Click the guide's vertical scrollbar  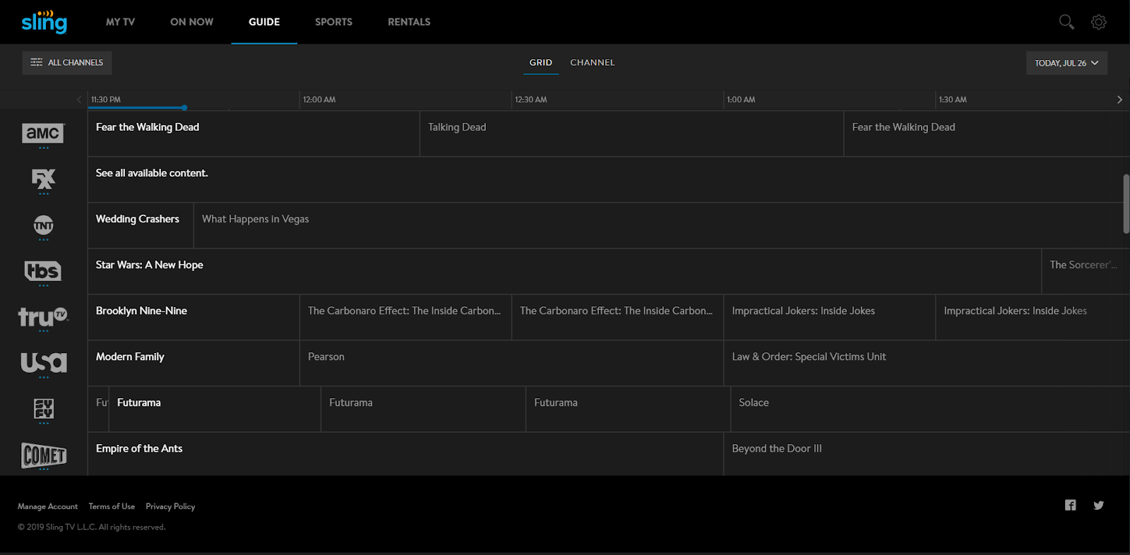coord(1126,204)
